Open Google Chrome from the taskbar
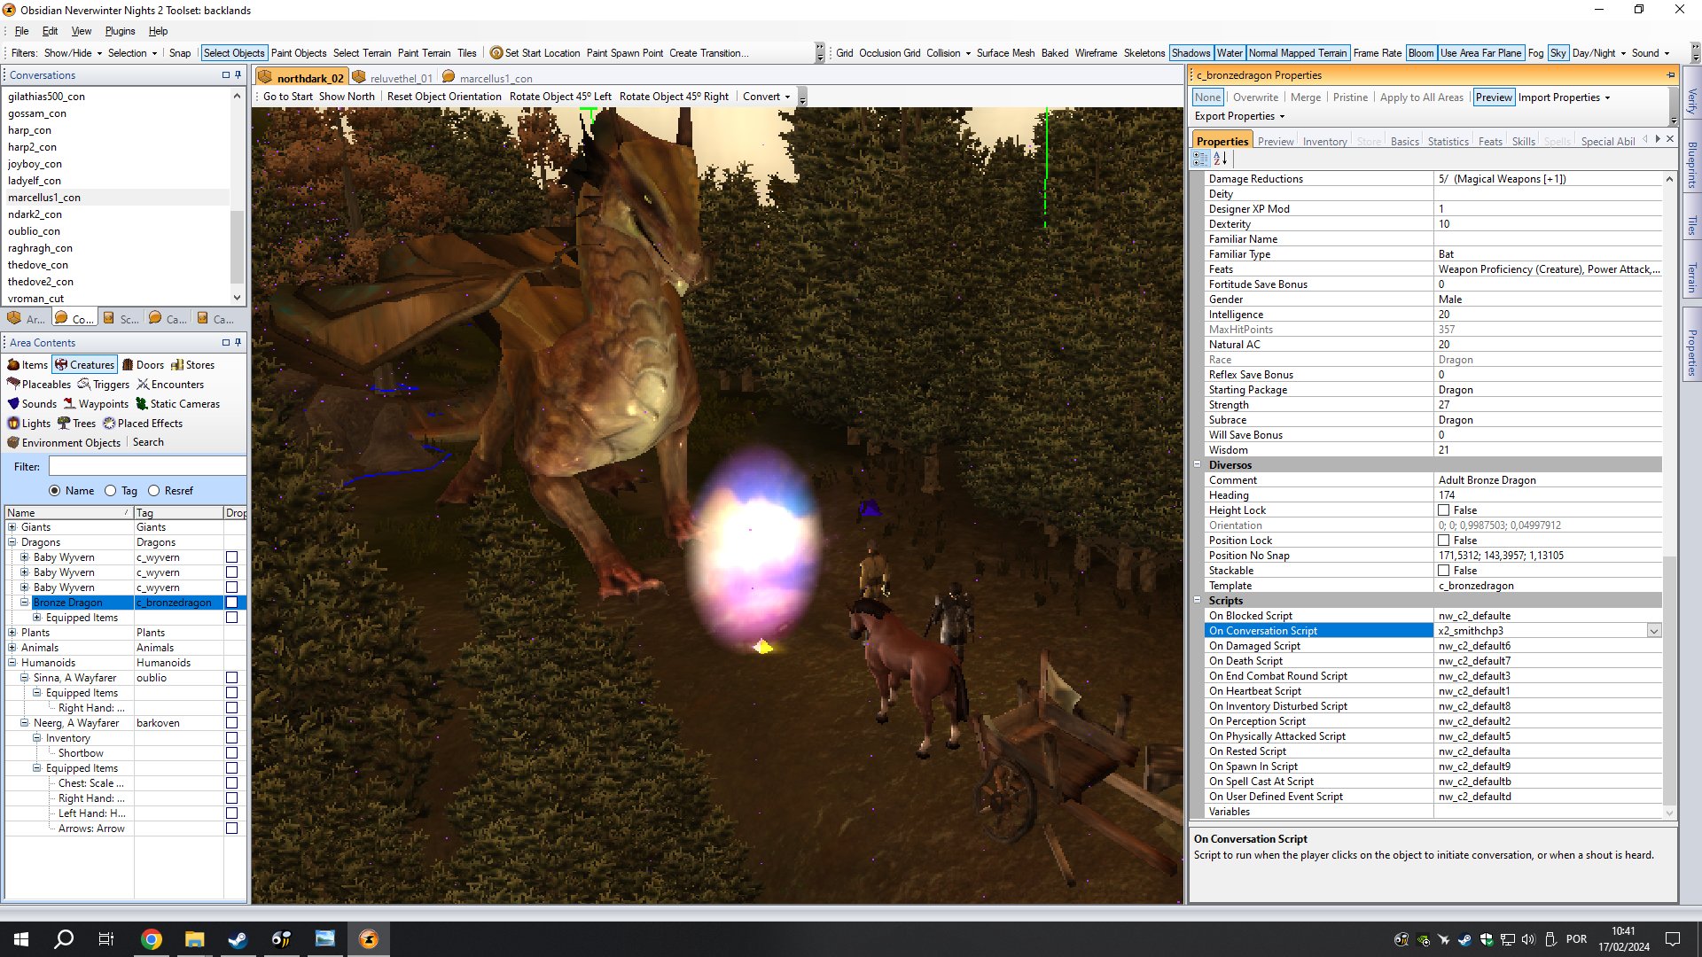 pos(152,939)
